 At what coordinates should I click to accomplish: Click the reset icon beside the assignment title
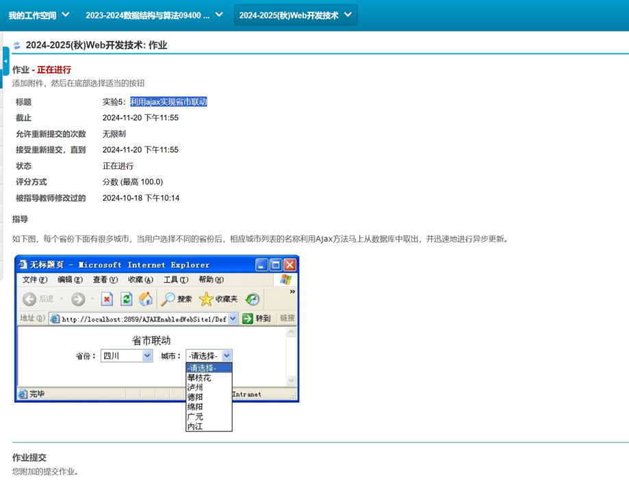[x=17, y=45]
